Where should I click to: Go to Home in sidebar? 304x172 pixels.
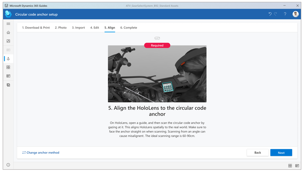click(8, 32)
